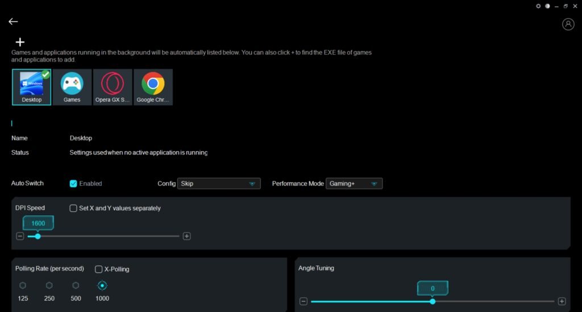Disable the Auto Switch Enabled checkbox

pyautogui.click(x=73, y=184)
